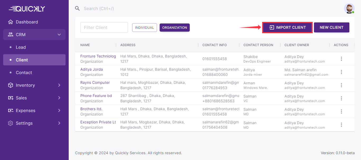This screenshot has width=361, height=160.
Task: Click the Dashboard home icon
Action: pos(11,22)
